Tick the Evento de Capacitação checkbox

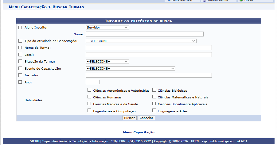click(x=20, y=68)
